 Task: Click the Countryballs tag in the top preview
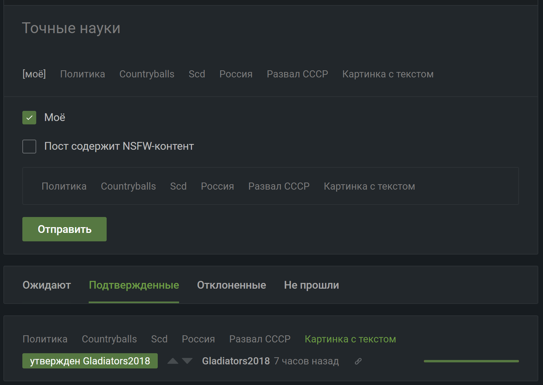point(147,74)
